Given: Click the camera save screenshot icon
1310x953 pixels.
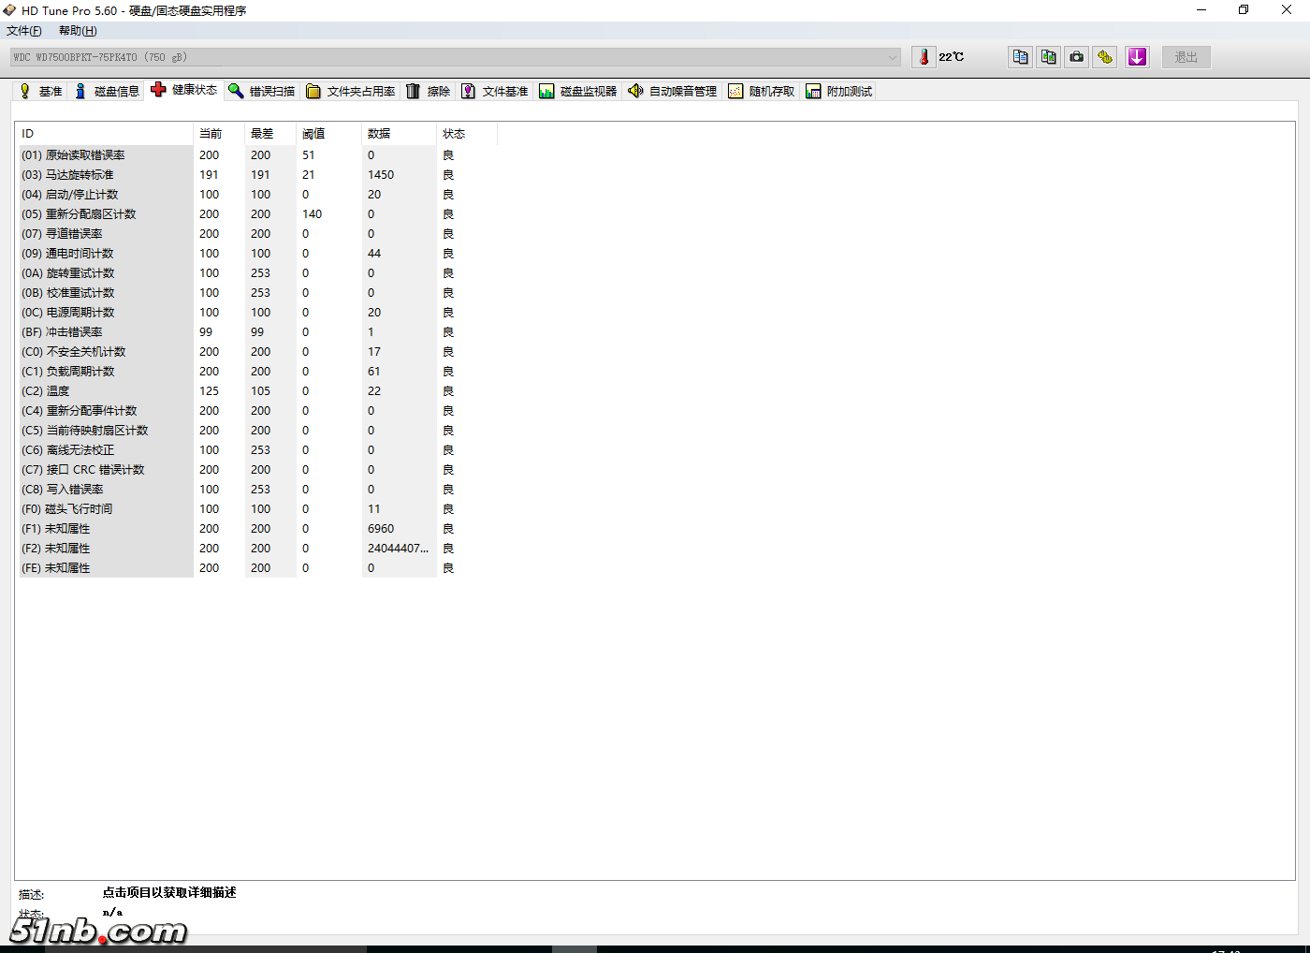Looking at the screenshot, I should [x=1077, y=57].
